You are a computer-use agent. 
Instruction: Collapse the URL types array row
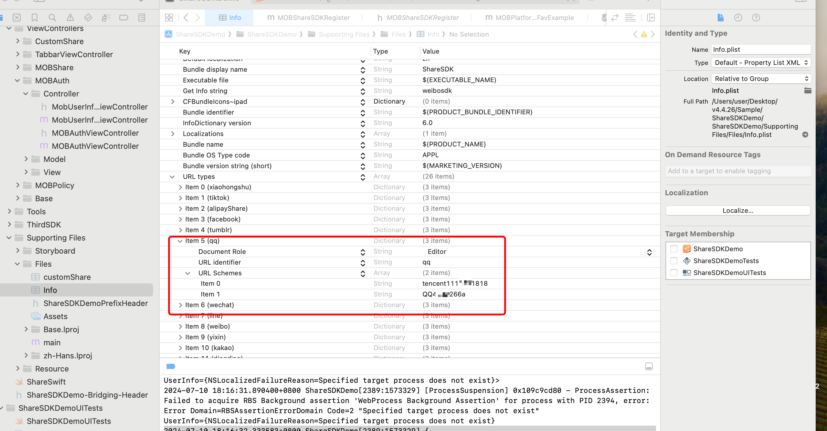pos(172,177)
